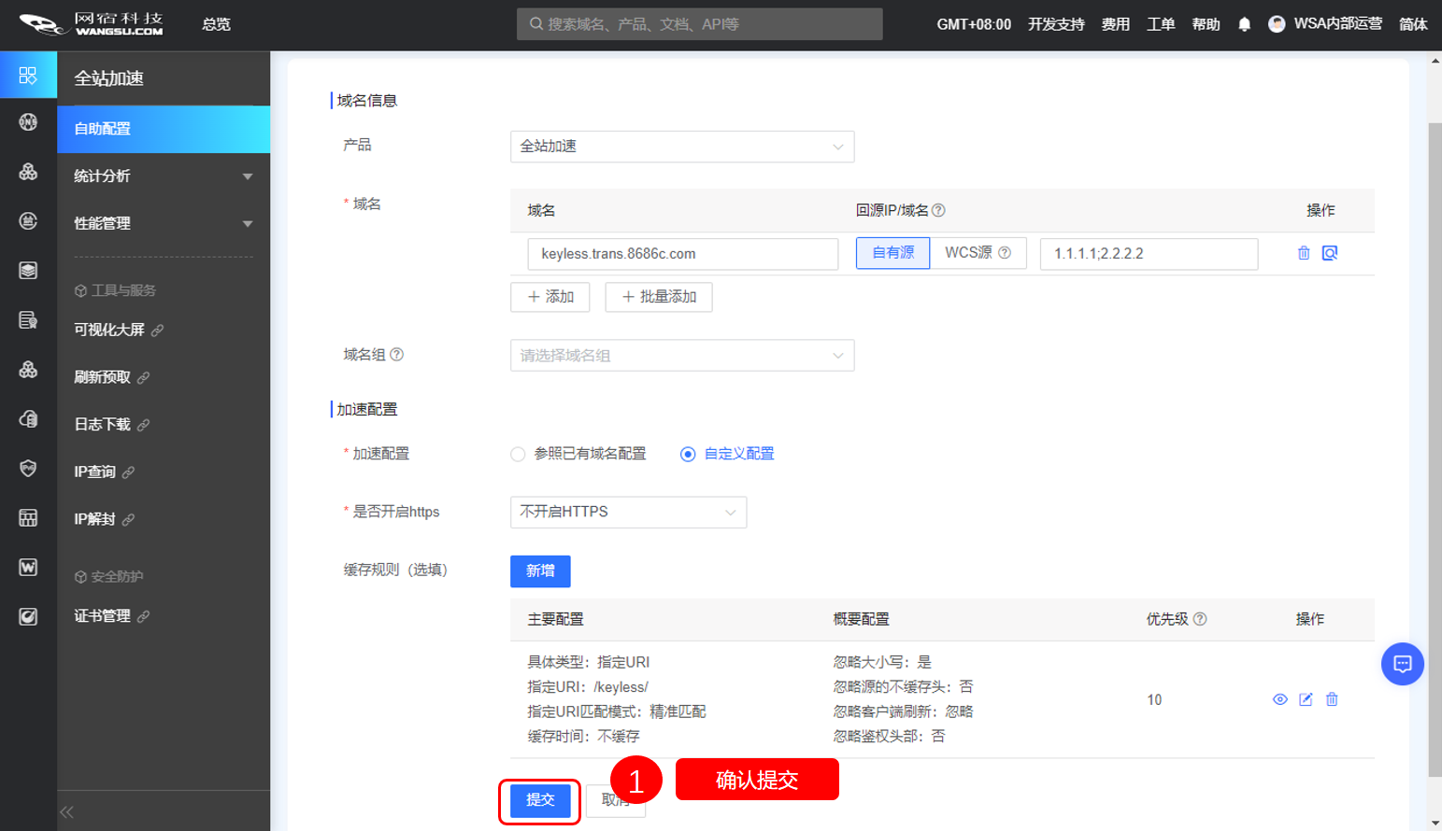
Task: Choose 自有源 origin type
Action: (892, 253)
